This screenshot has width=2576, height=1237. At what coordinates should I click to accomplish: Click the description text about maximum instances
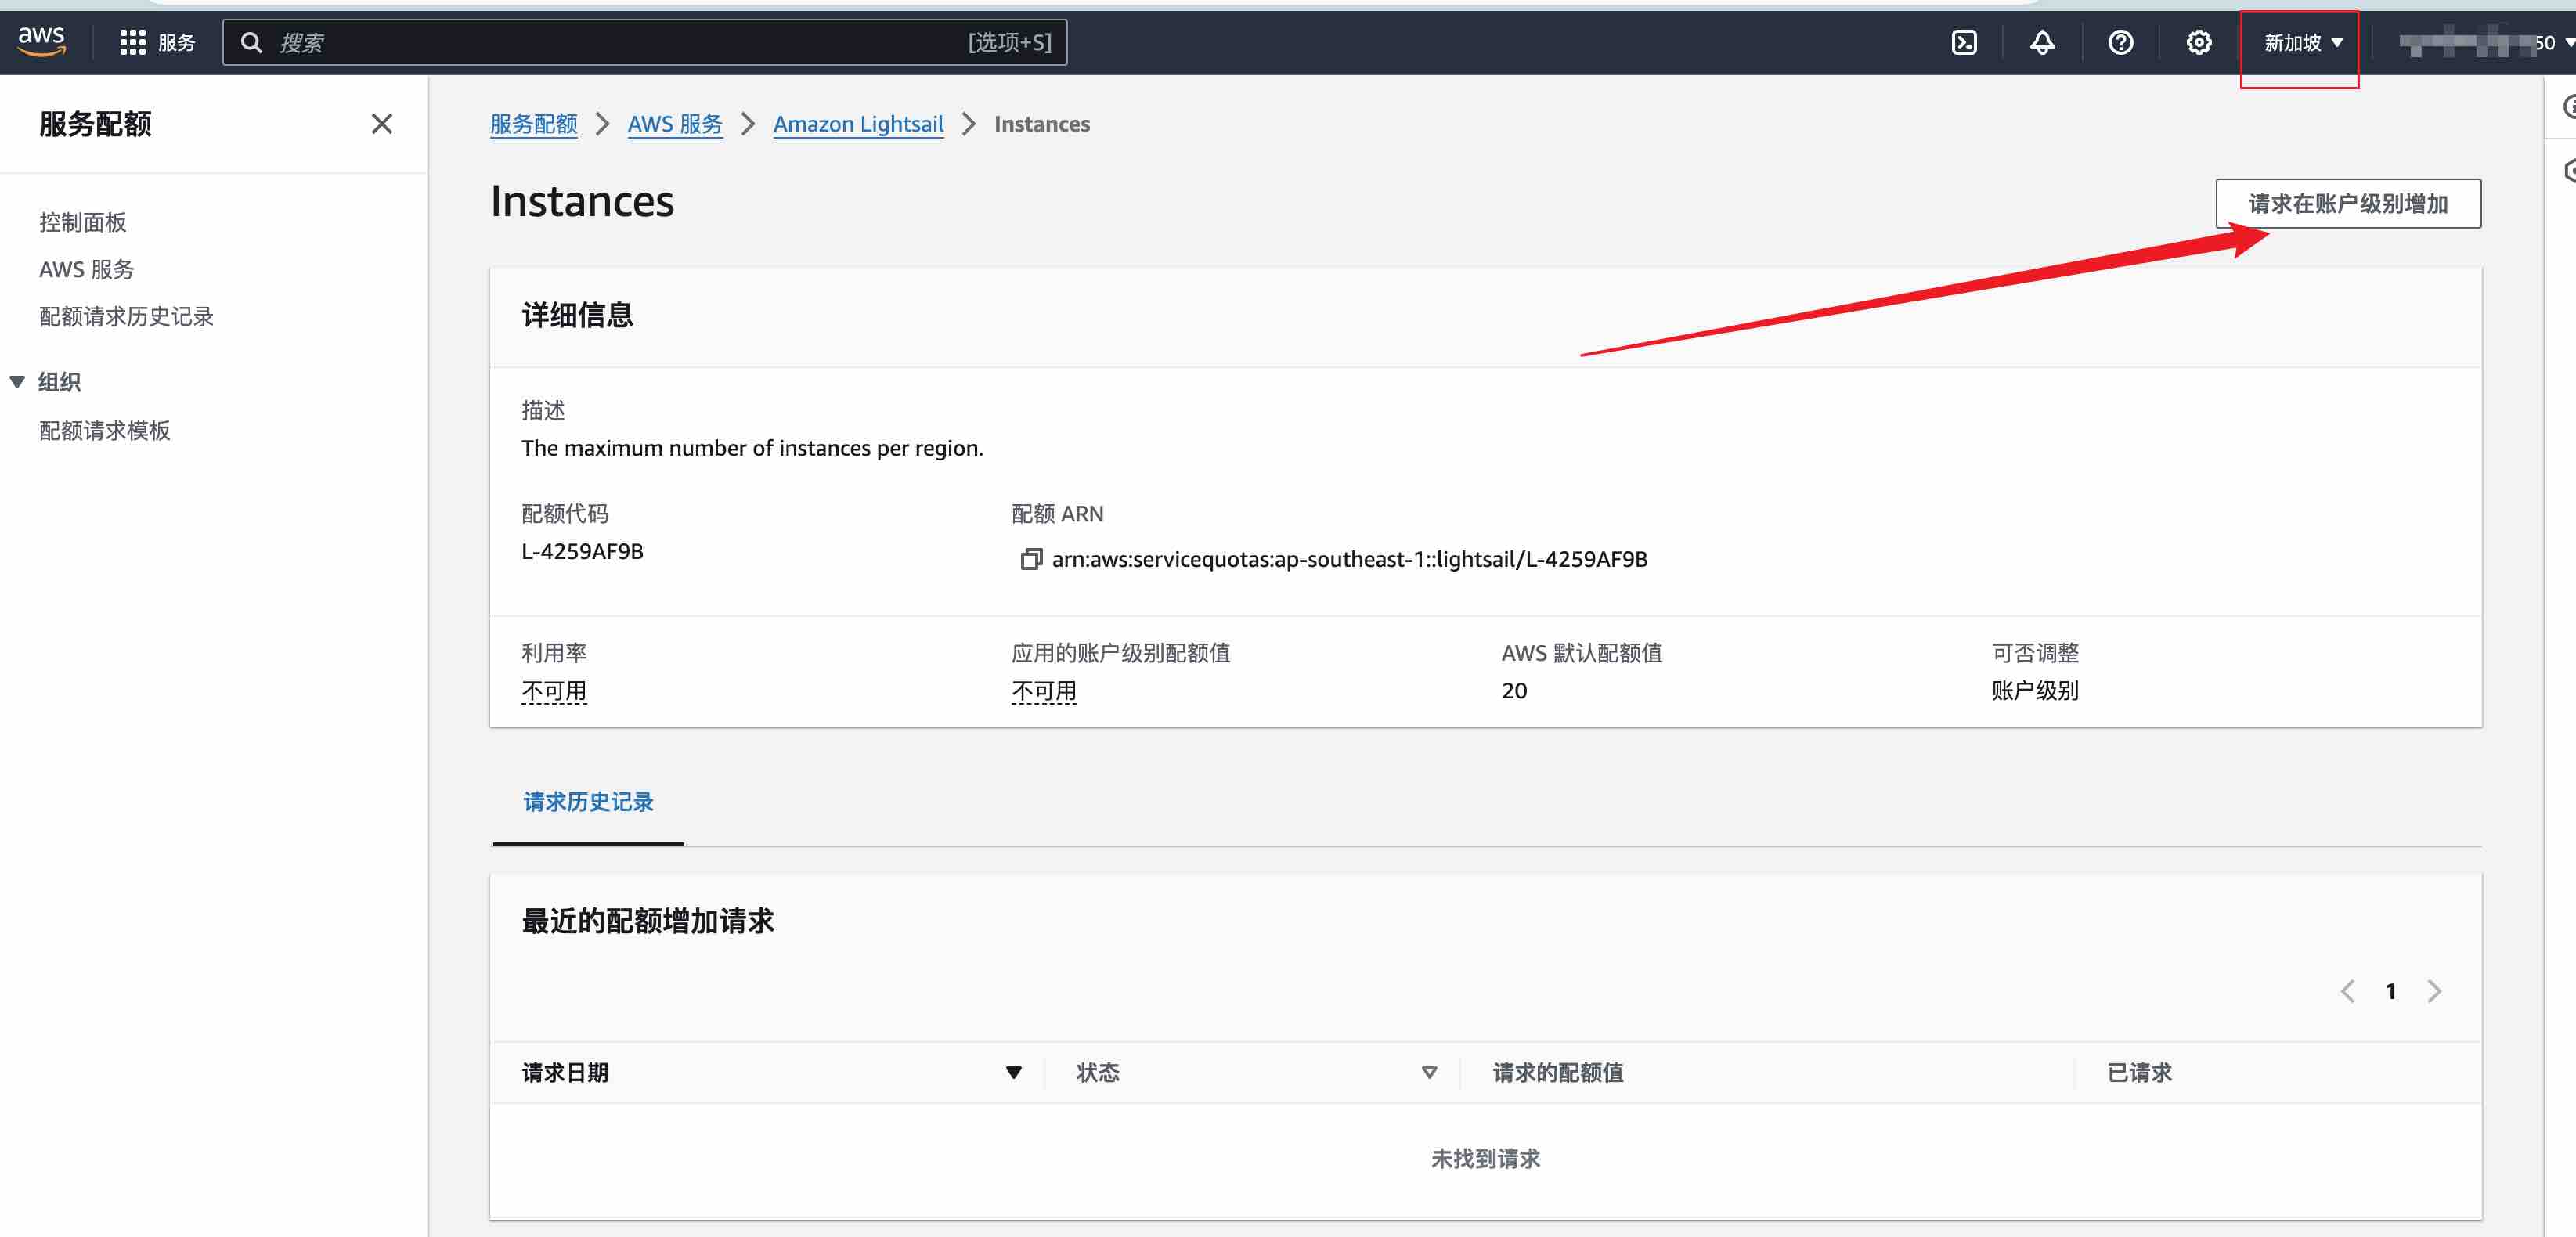pyautogui.click(x=752, y=448)
